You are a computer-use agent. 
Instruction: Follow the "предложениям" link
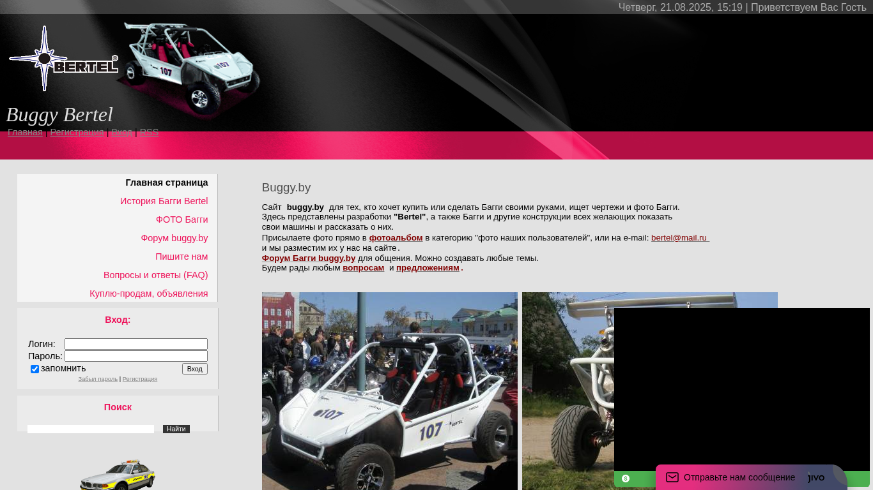click(428, 268)
